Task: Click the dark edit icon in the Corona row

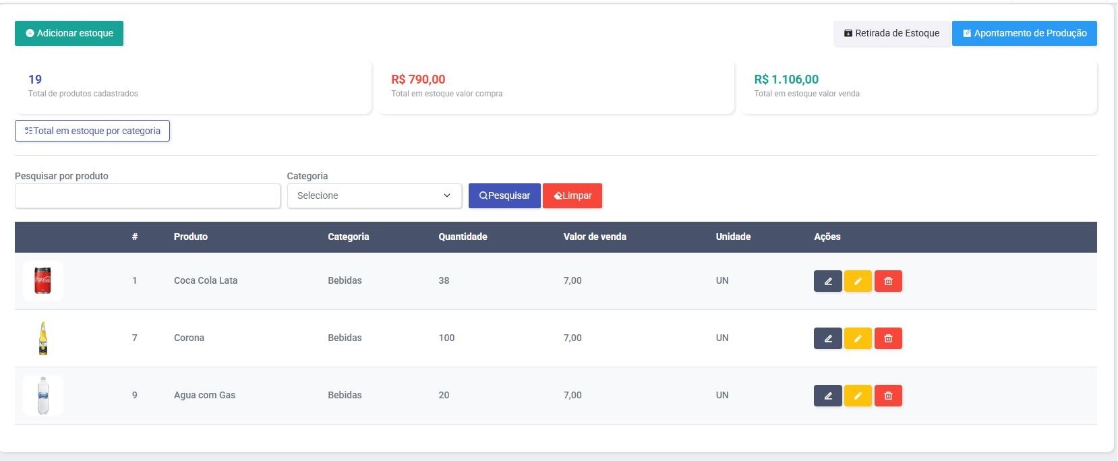Action: tap(827, 338)
